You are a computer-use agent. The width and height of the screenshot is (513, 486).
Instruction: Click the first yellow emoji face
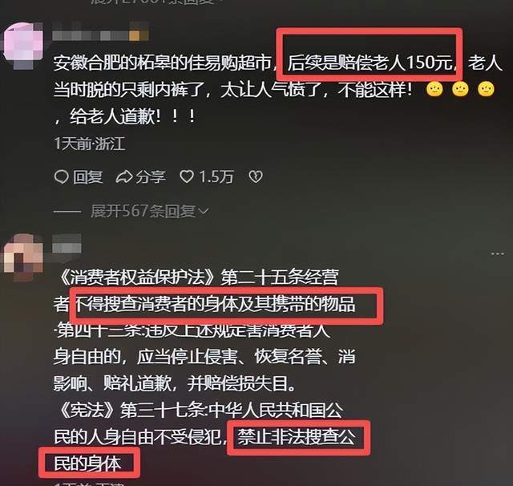pos(434,89)
